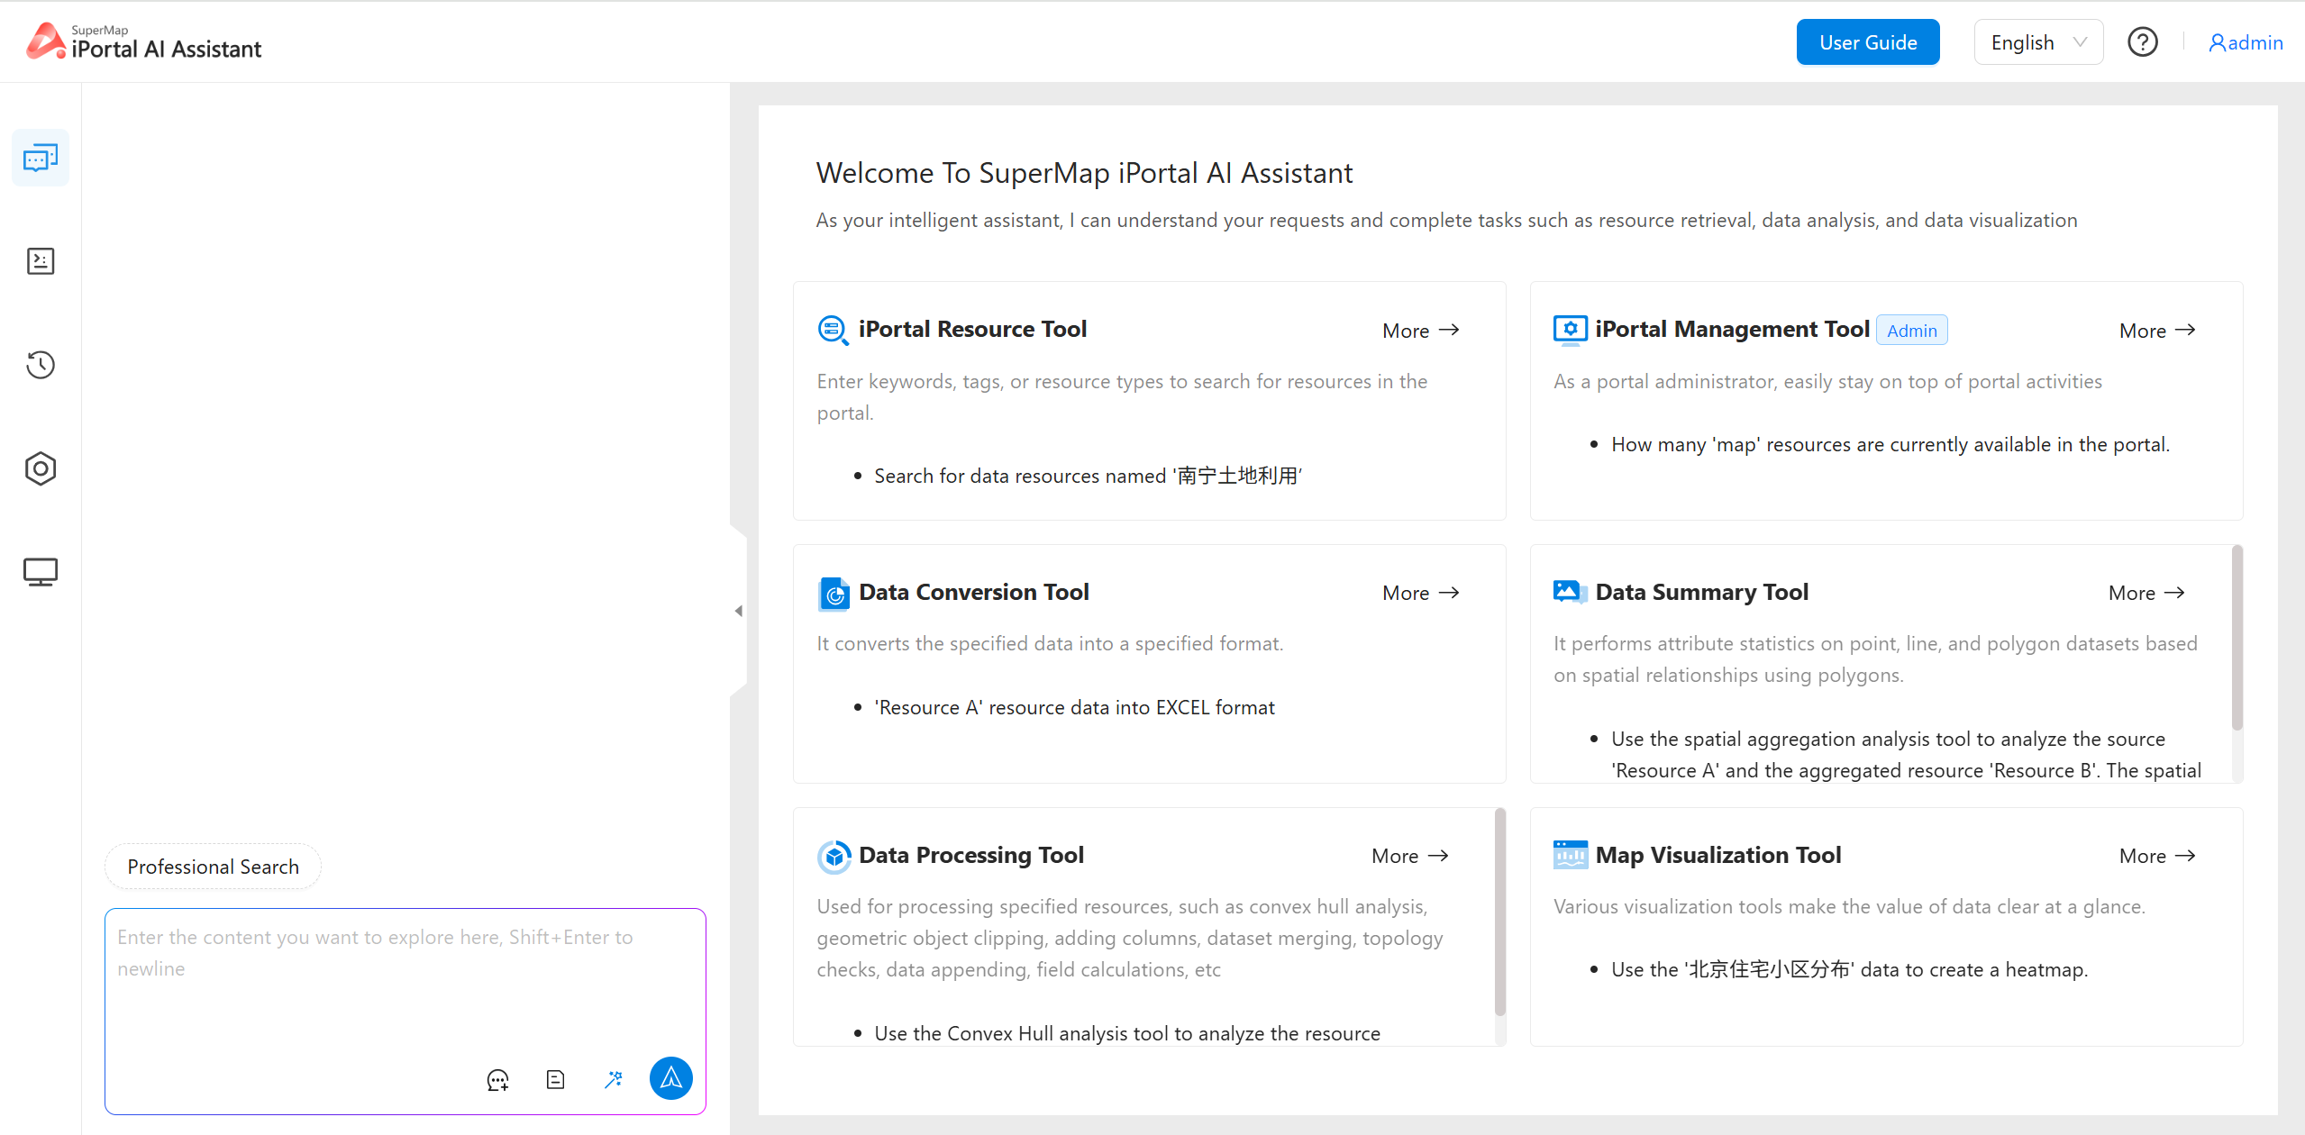Open the chat conversation sidebar icon
The image size is (2305, 1135).
tap(41, 158)
